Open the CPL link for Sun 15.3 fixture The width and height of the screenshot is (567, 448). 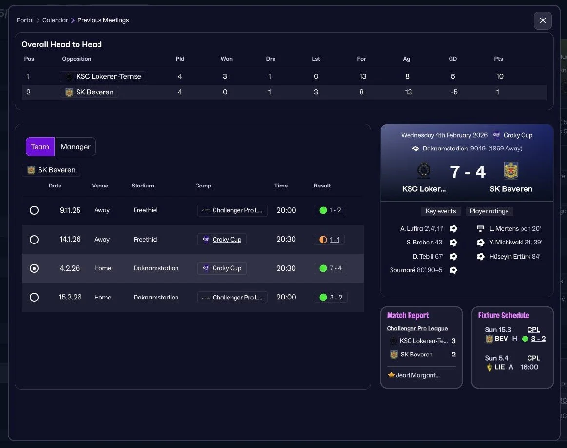533,330
